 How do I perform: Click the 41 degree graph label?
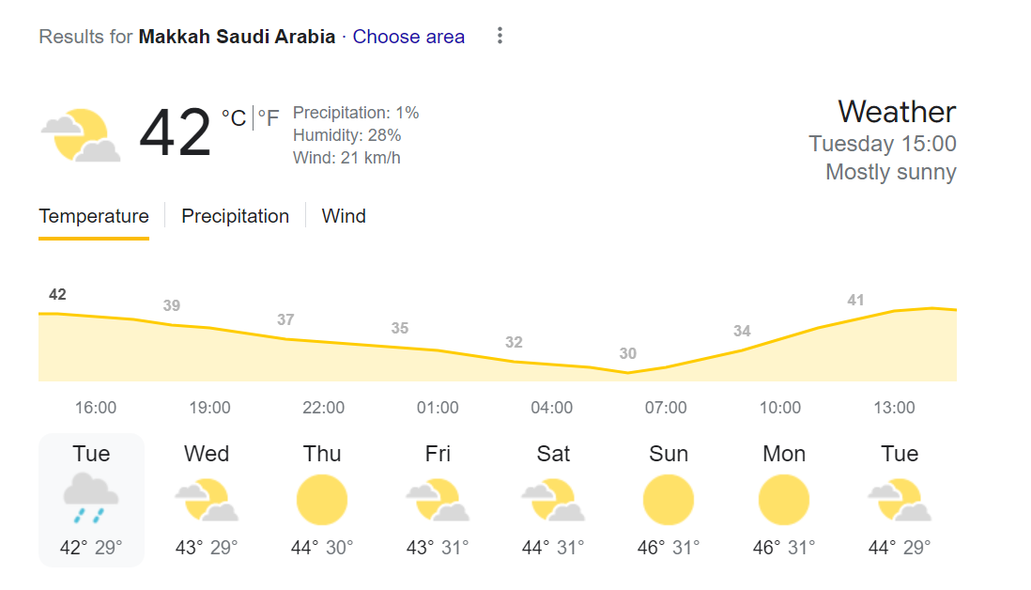(x=855, y=300)
